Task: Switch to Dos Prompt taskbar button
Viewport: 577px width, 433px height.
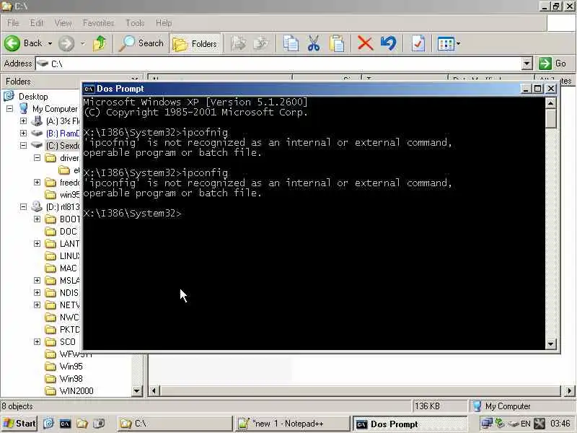Action: tap(410, 424)
